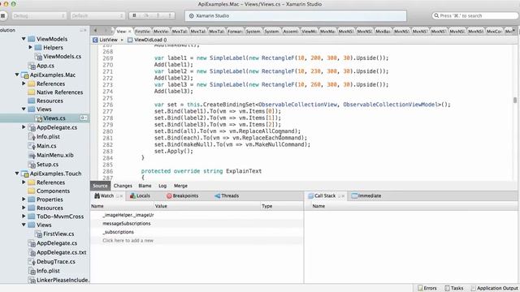The image size is (520, 292).
Task: Close the Watch pad
Action: (121, 196)
